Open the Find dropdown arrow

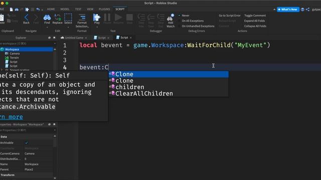47,27
